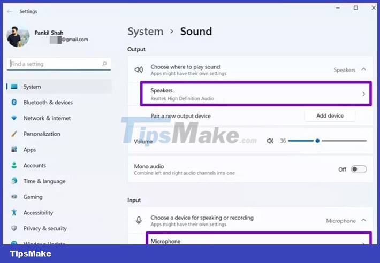Open the Microphone input device row
380x263 pixels.
pos(259,238)
